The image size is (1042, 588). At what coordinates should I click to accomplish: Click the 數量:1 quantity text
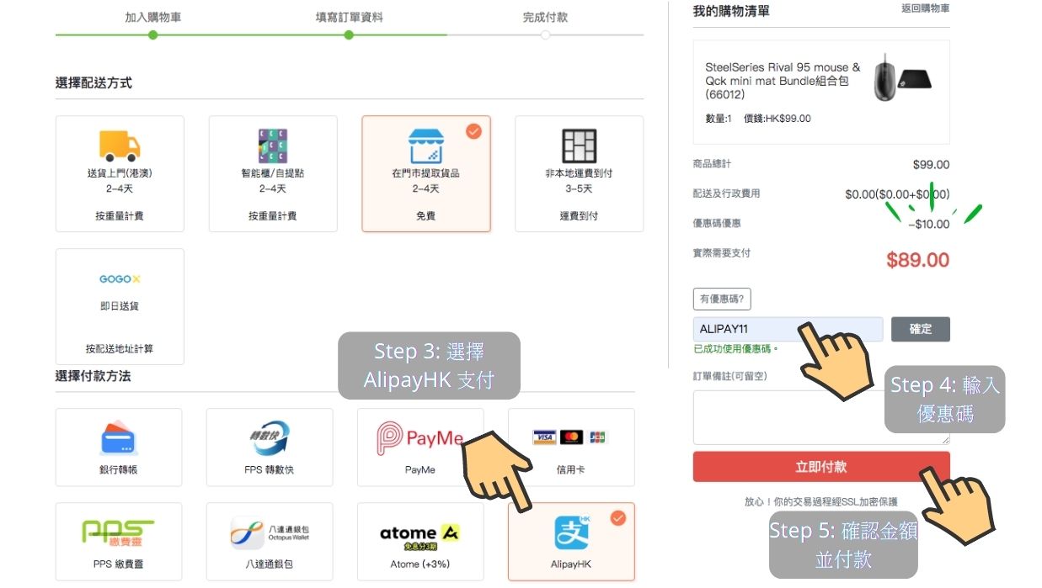coord(719,119)
